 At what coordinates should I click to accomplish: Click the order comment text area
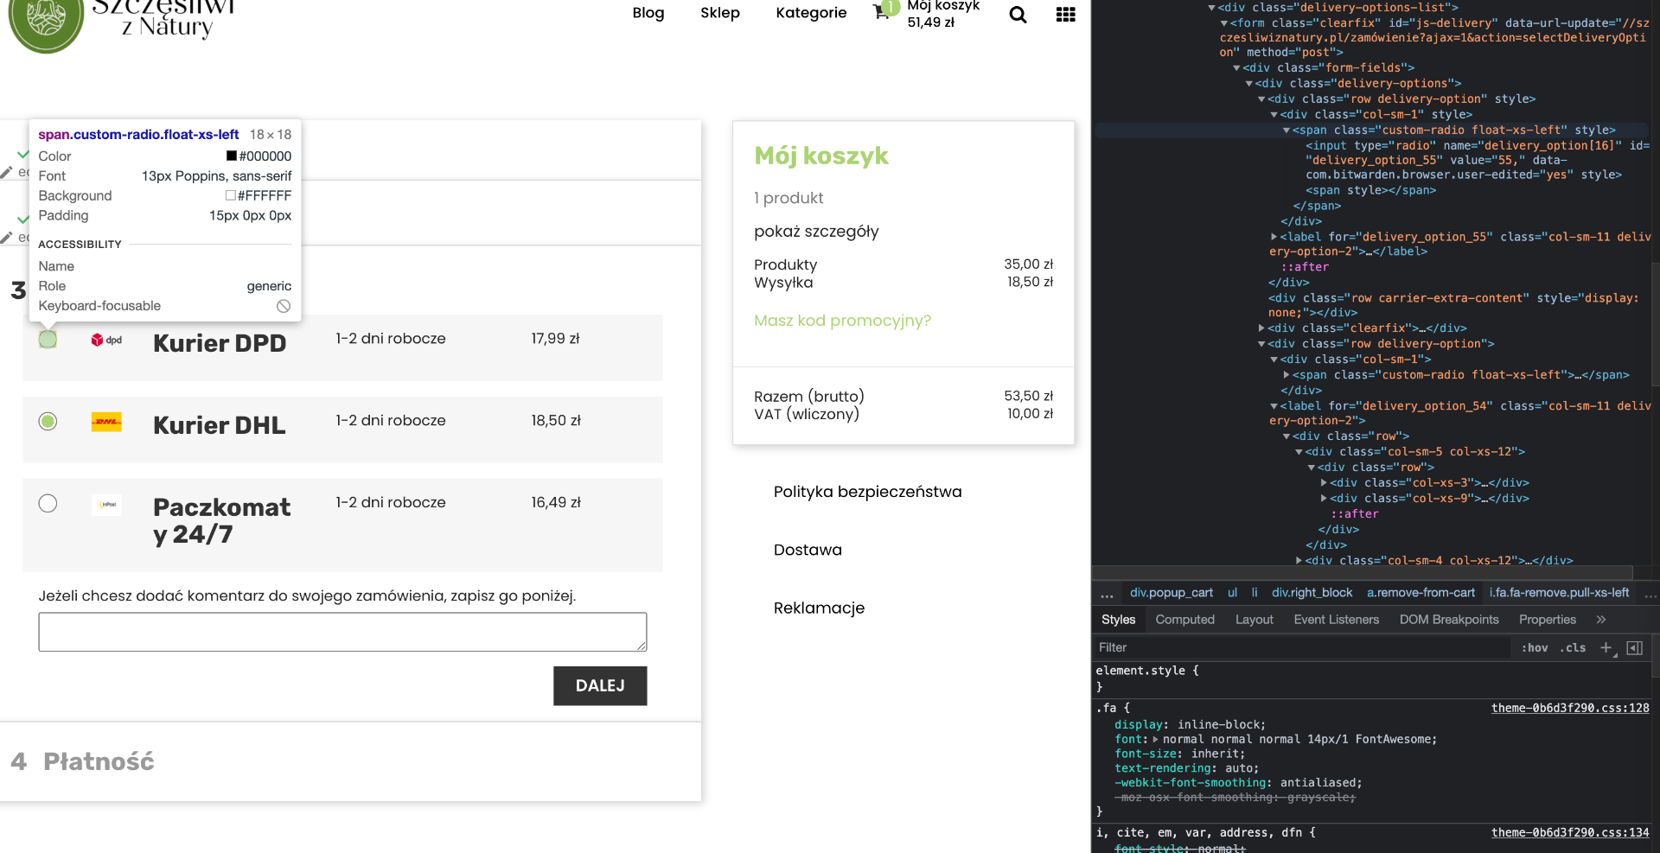tap(342, 632)
